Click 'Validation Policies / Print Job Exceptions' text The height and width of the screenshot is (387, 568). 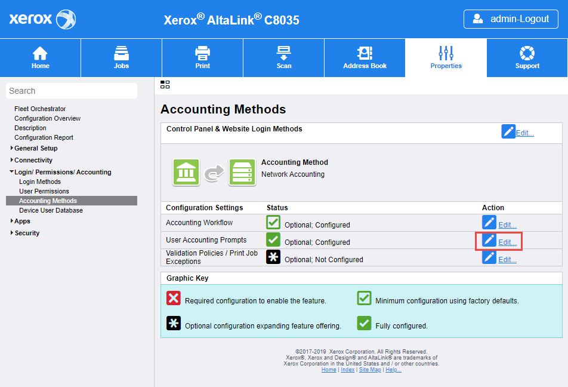pos(212,257)
